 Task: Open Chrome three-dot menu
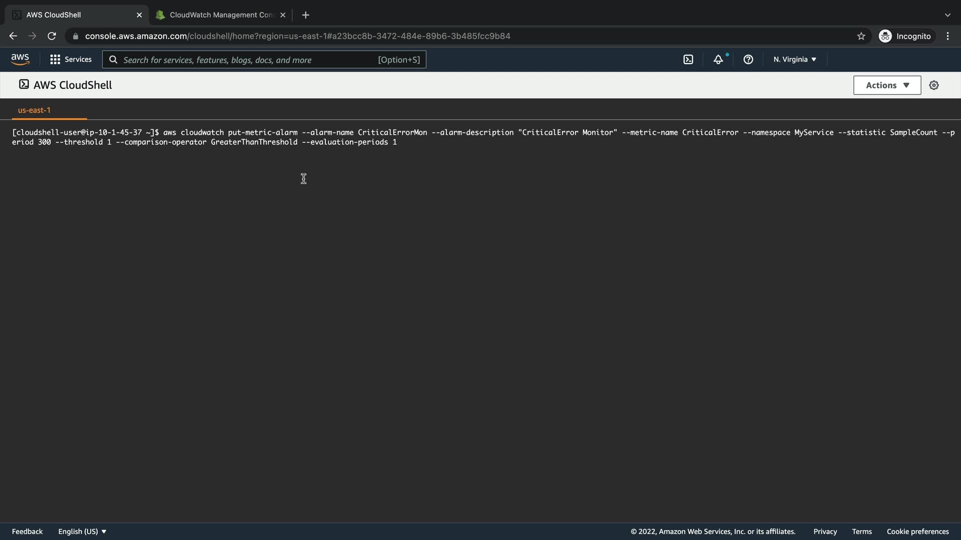(947, 36)
